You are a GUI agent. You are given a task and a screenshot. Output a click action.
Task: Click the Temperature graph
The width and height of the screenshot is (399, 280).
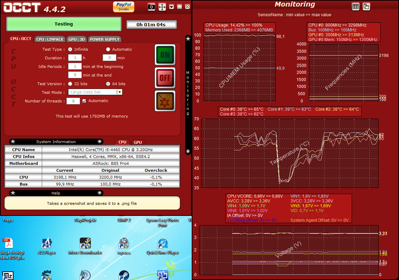point(290,153)
